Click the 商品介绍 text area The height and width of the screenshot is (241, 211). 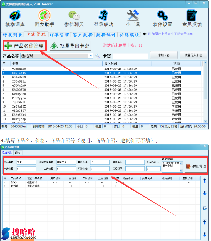pyautogui.click(x=171, y=167)
